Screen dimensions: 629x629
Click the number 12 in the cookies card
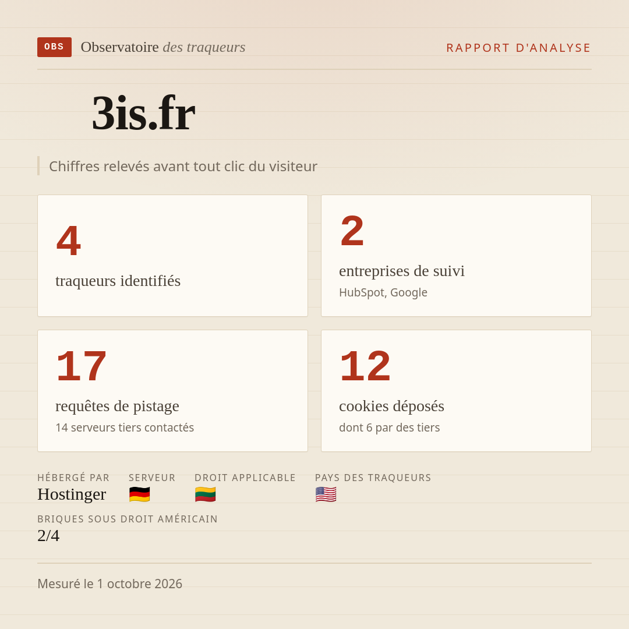tap(365, 366)
